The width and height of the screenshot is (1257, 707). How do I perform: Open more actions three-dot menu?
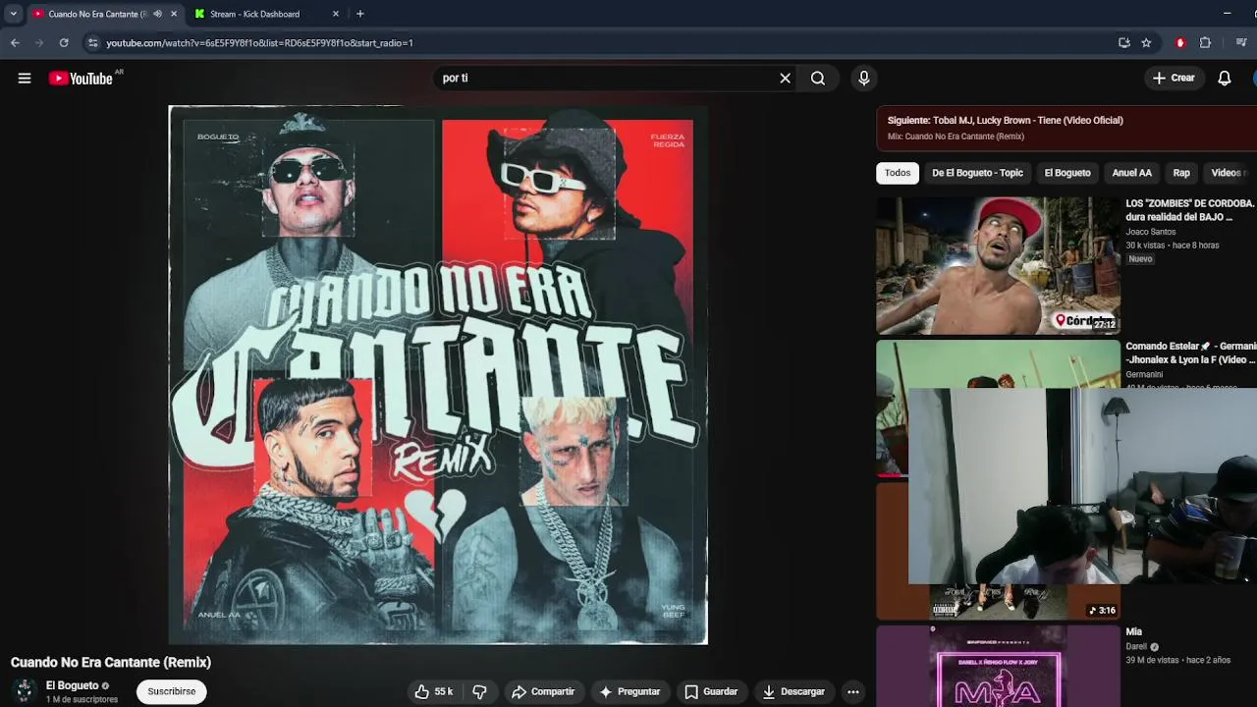pyautogui.click(x=853, y=691)
